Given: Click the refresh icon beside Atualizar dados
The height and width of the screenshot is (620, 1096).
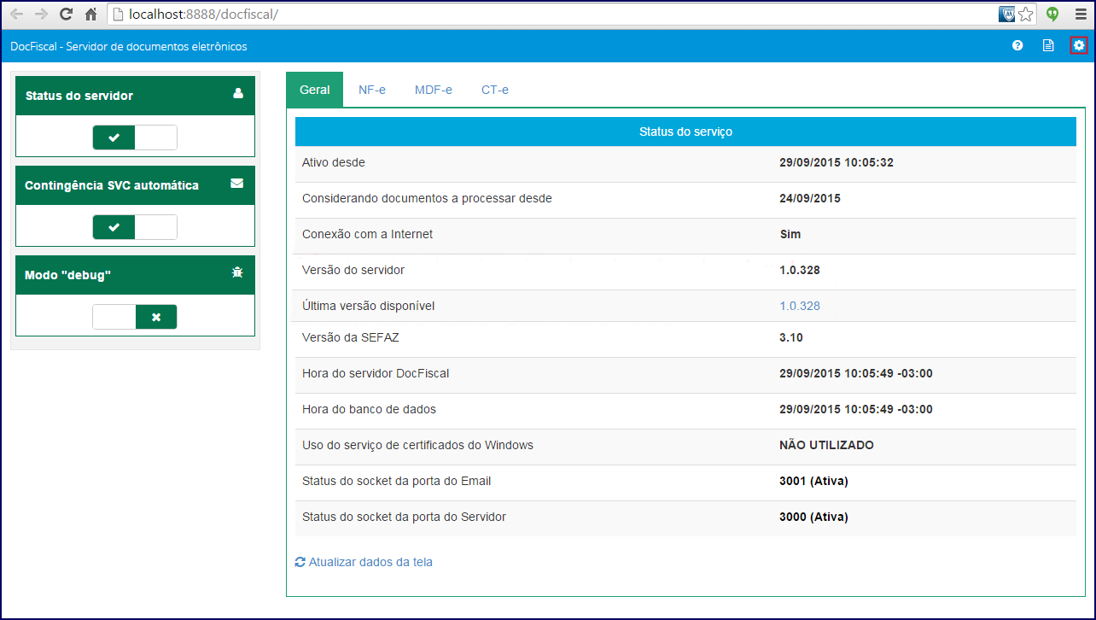Looking at the screenshot, I should (300, 562).
